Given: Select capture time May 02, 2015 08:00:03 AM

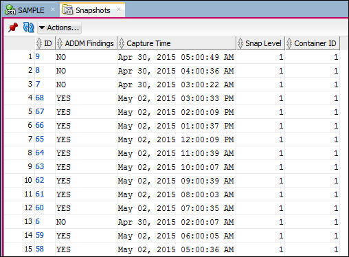Looking at the screenshot, I should click(176, 194).
